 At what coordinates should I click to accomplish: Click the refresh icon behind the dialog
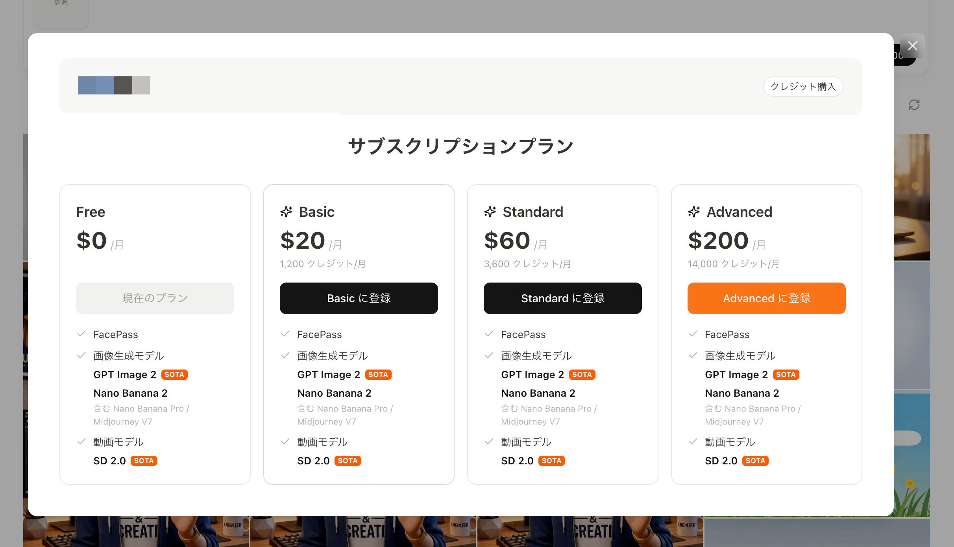(914, 105)
